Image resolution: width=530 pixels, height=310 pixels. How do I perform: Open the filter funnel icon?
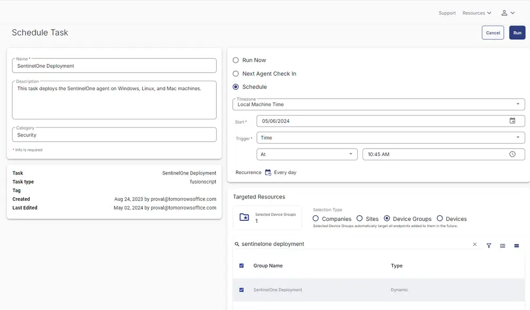click(x=489, y=246)
